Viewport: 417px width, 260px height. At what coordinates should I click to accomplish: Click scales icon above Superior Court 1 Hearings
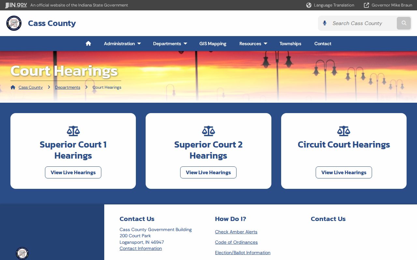pyautogui.click(x=73, y=131)
